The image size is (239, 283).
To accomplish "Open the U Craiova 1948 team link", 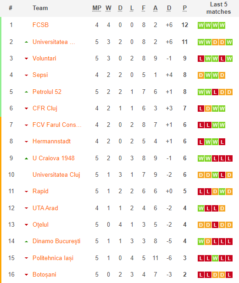I will [x=54, y=158].
